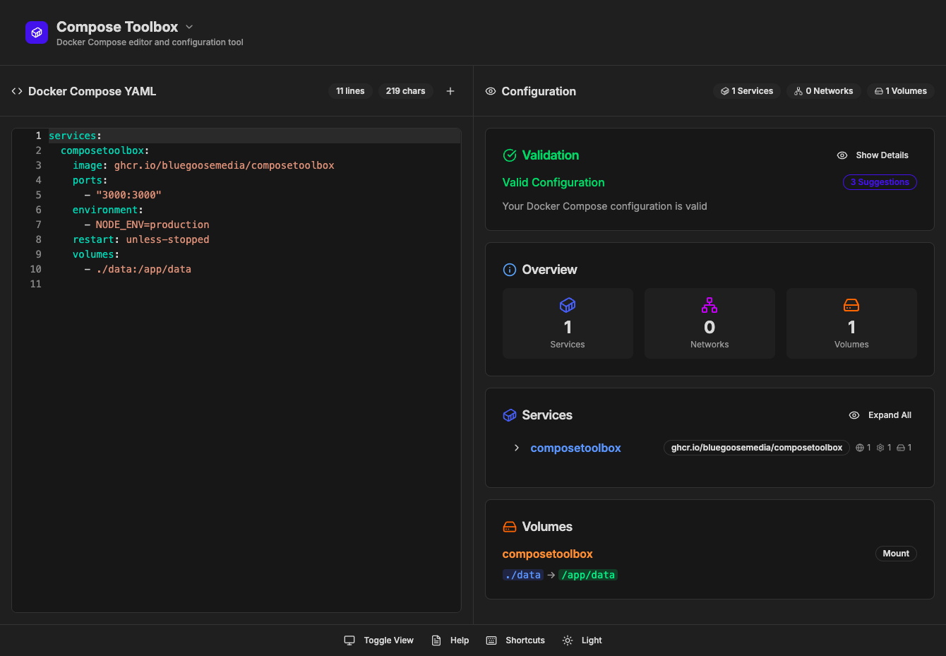Open the Compose Toolbox title dropdown chevron
Screen dimensions: 946x656
[x=189, y=27]
